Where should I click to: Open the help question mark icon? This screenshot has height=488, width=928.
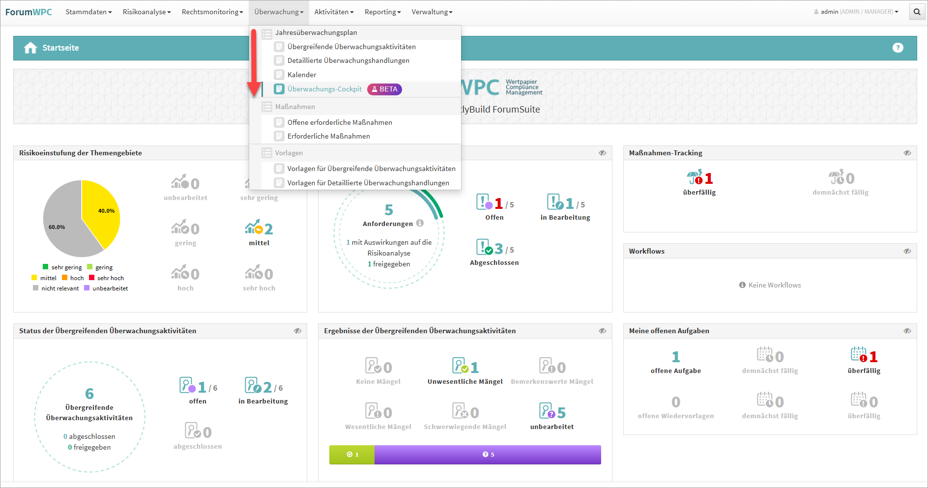[898, 48]
